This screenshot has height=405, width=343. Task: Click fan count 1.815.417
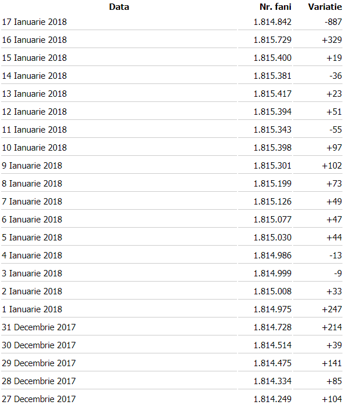(x=272, y=94)
